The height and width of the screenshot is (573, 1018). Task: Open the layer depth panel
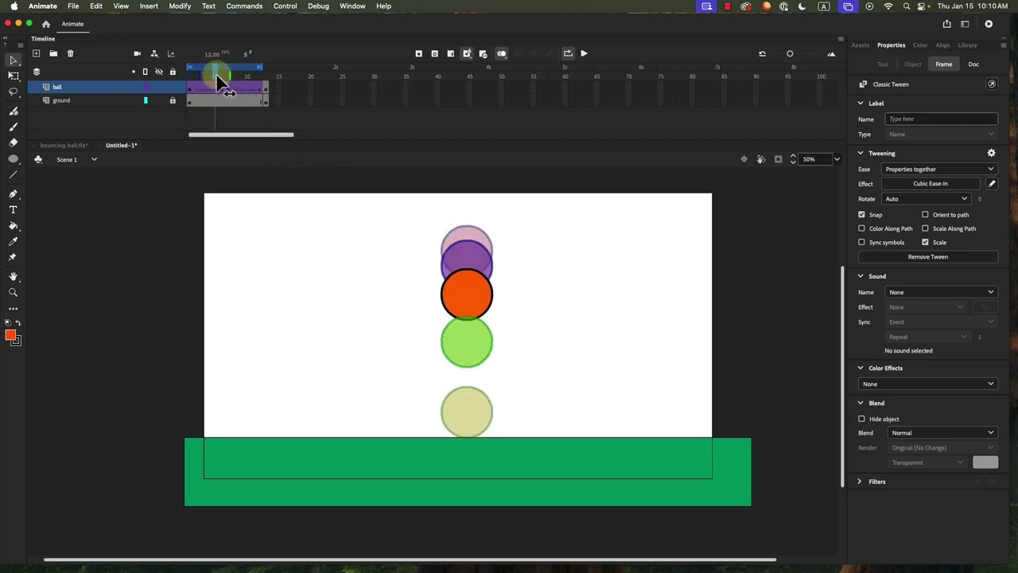[170, 53]
